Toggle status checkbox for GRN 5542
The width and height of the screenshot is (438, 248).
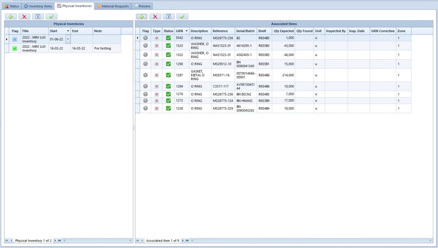[x=168, y=38]
